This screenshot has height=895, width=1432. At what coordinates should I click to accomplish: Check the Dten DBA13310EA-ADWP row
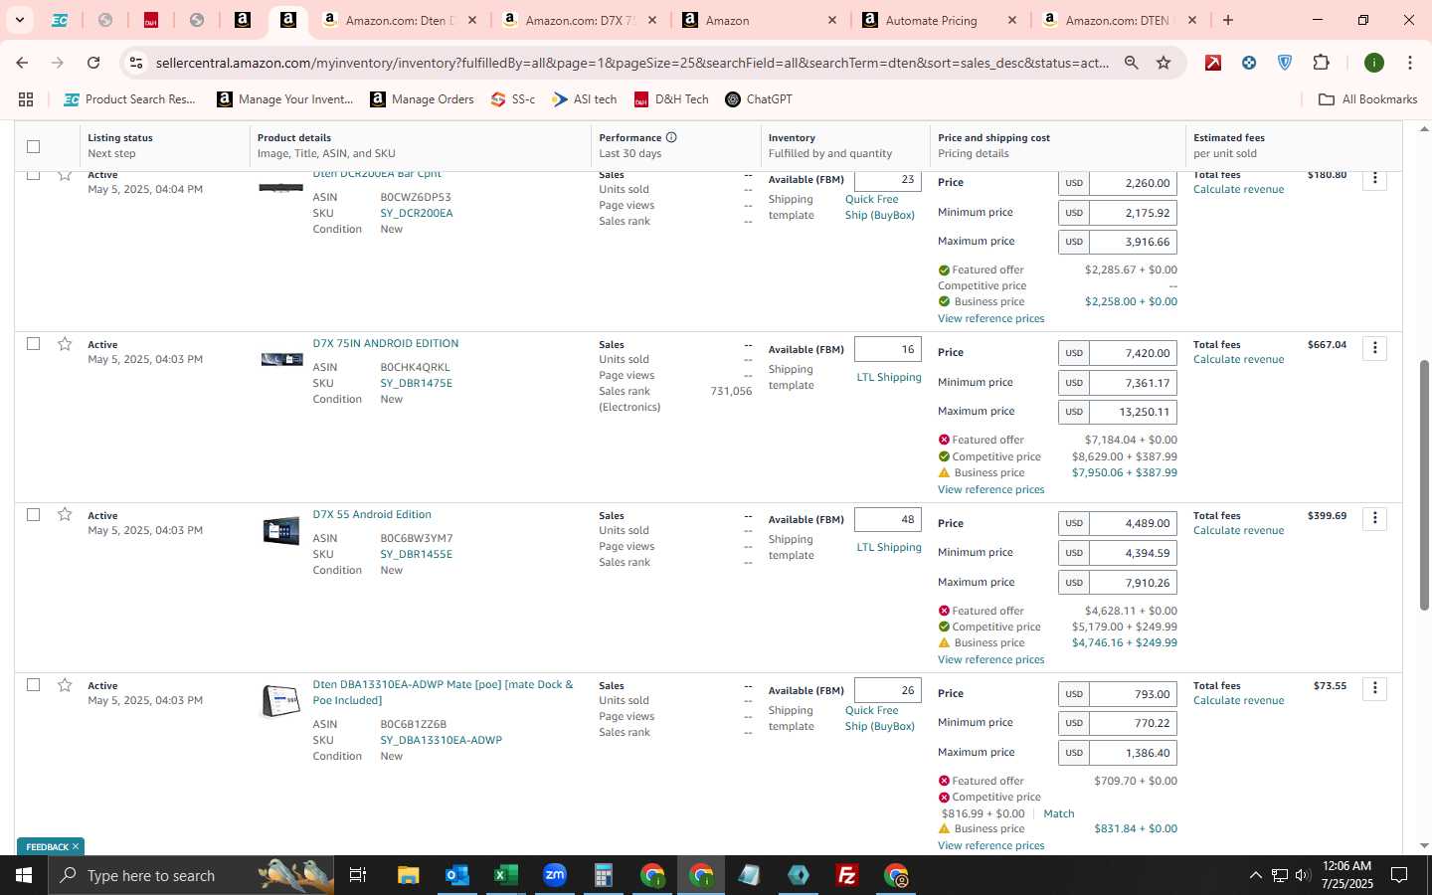(x=33, y=685)
